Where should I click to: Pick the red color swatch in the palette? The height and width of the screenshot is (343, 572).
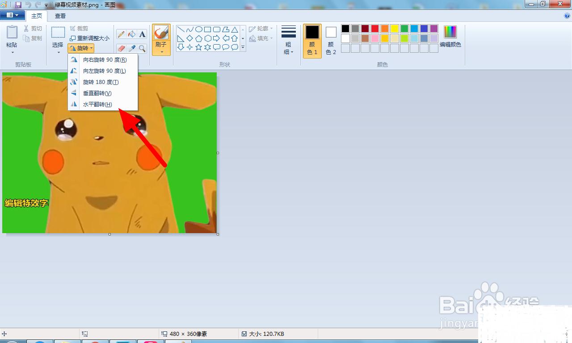coord(375,29)
